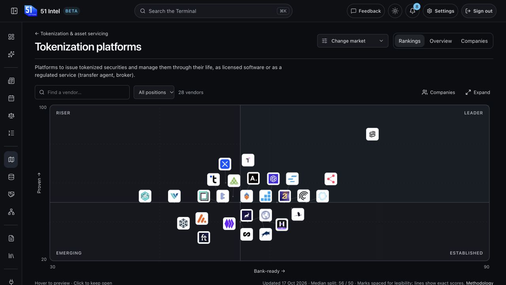Open the Methodology link
Screen dimensions: 506x285
(x=480, y=283)
